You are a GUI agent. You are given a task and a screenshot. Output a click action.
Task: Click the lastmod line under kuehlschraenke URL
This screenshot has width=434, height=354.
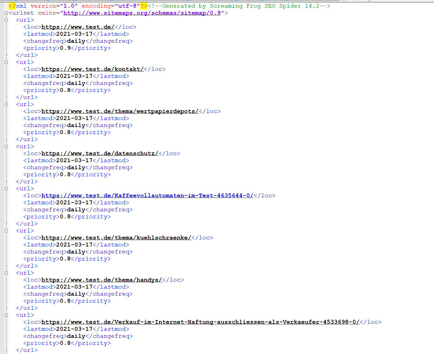(76, 245)
